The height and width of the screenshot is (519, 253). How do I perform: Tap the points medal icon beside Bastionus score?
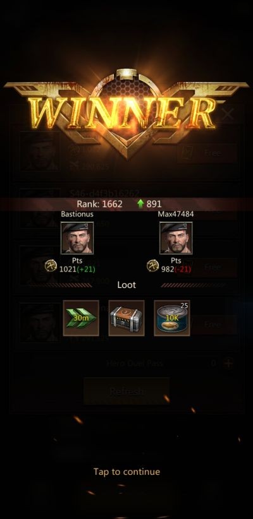51,265
